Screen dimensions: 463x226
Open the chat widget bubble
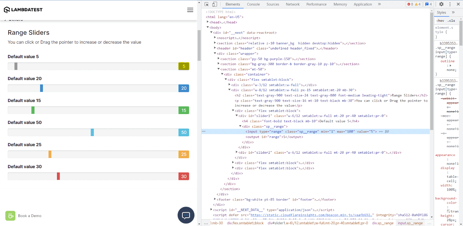(x=186, y=215)
